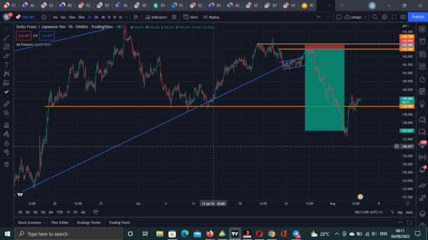This screenshot has width=428, height=240.
Task: Create an Alert from top toolbar
Action: 191,17
